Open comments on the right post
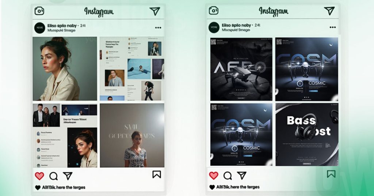This screenshot has width=374, height=196. coord(228,176)
